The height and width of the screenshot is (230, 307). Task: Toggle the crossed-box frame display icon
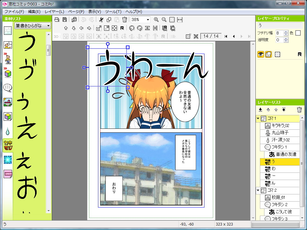tap(196, 36)
